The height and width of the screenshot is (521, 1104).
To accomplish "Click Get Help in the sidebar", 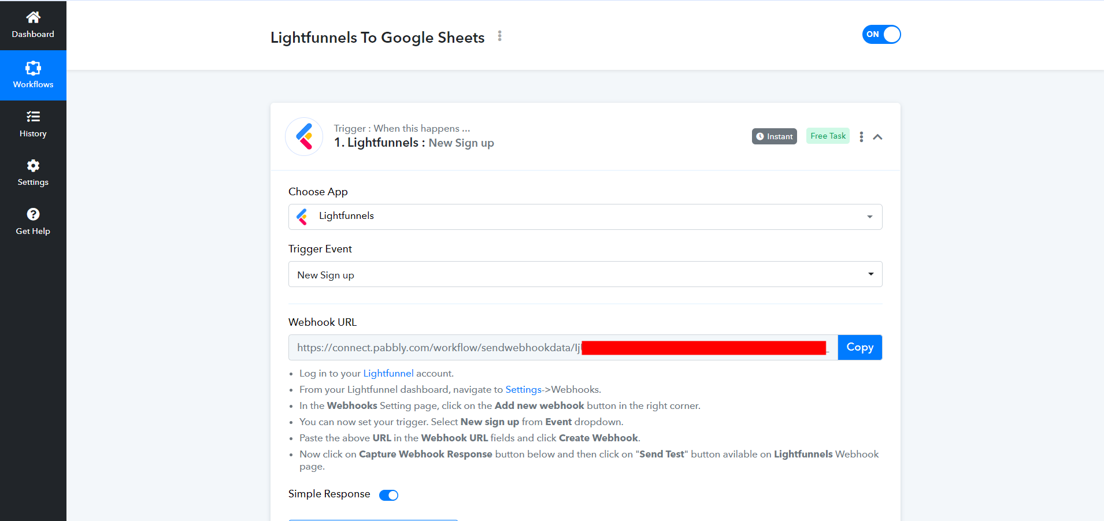I will click(x=33, y=222).
